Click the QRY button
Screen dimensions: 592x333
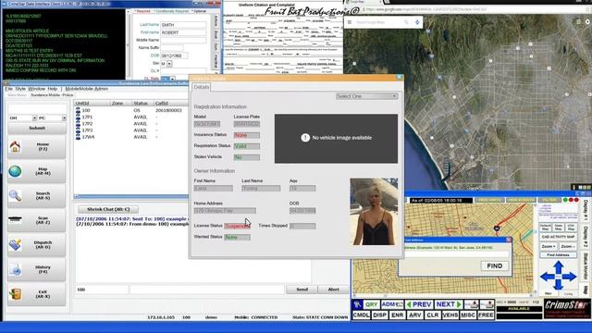tap(371, 304)
